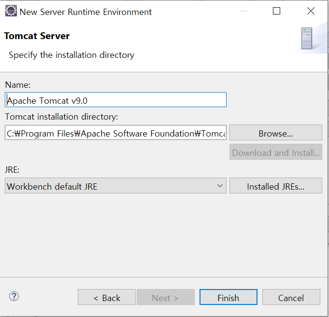Click the Next > button
This screenshot has height=317, width=329.
point(166,297)
